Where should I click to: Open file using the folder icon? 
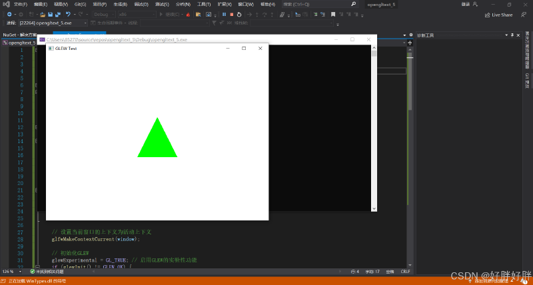pos(43,15)
